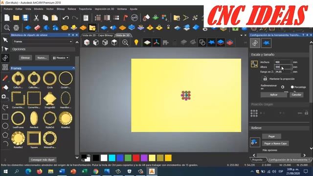The height and width of the screenshot is (176, 313).
Task: Pick the rectangle shape tool
Action: [5, 116]
